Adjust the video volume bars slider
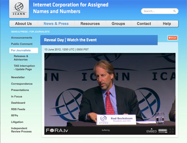Screen dimensions: 187x143 (x=163, y=130)
